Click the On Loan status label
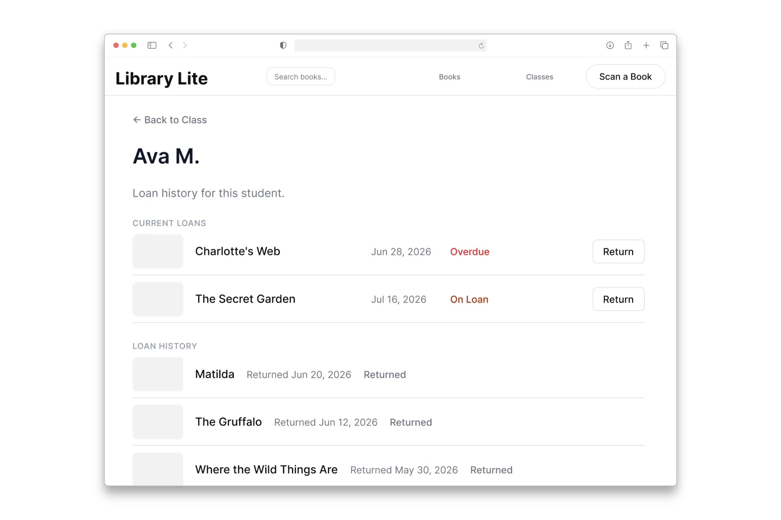 [x=469, y=299]
